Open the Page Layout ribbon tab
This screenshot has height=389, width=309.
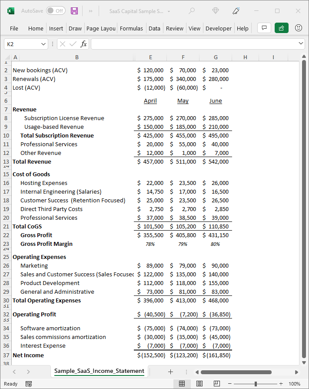pyautogui.click(x=101, y=29)
